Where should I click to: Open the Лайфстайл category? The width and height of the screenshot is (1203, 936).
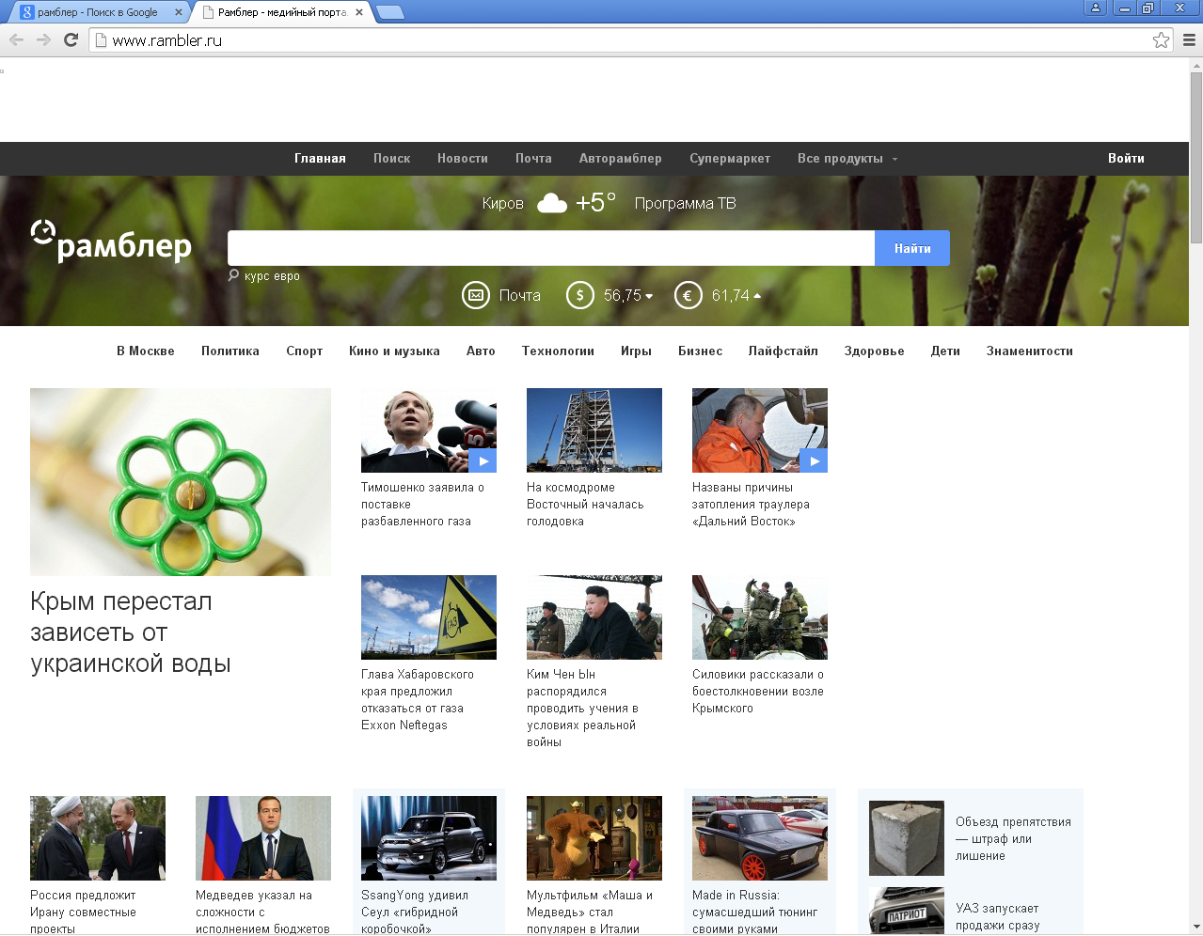784,351
